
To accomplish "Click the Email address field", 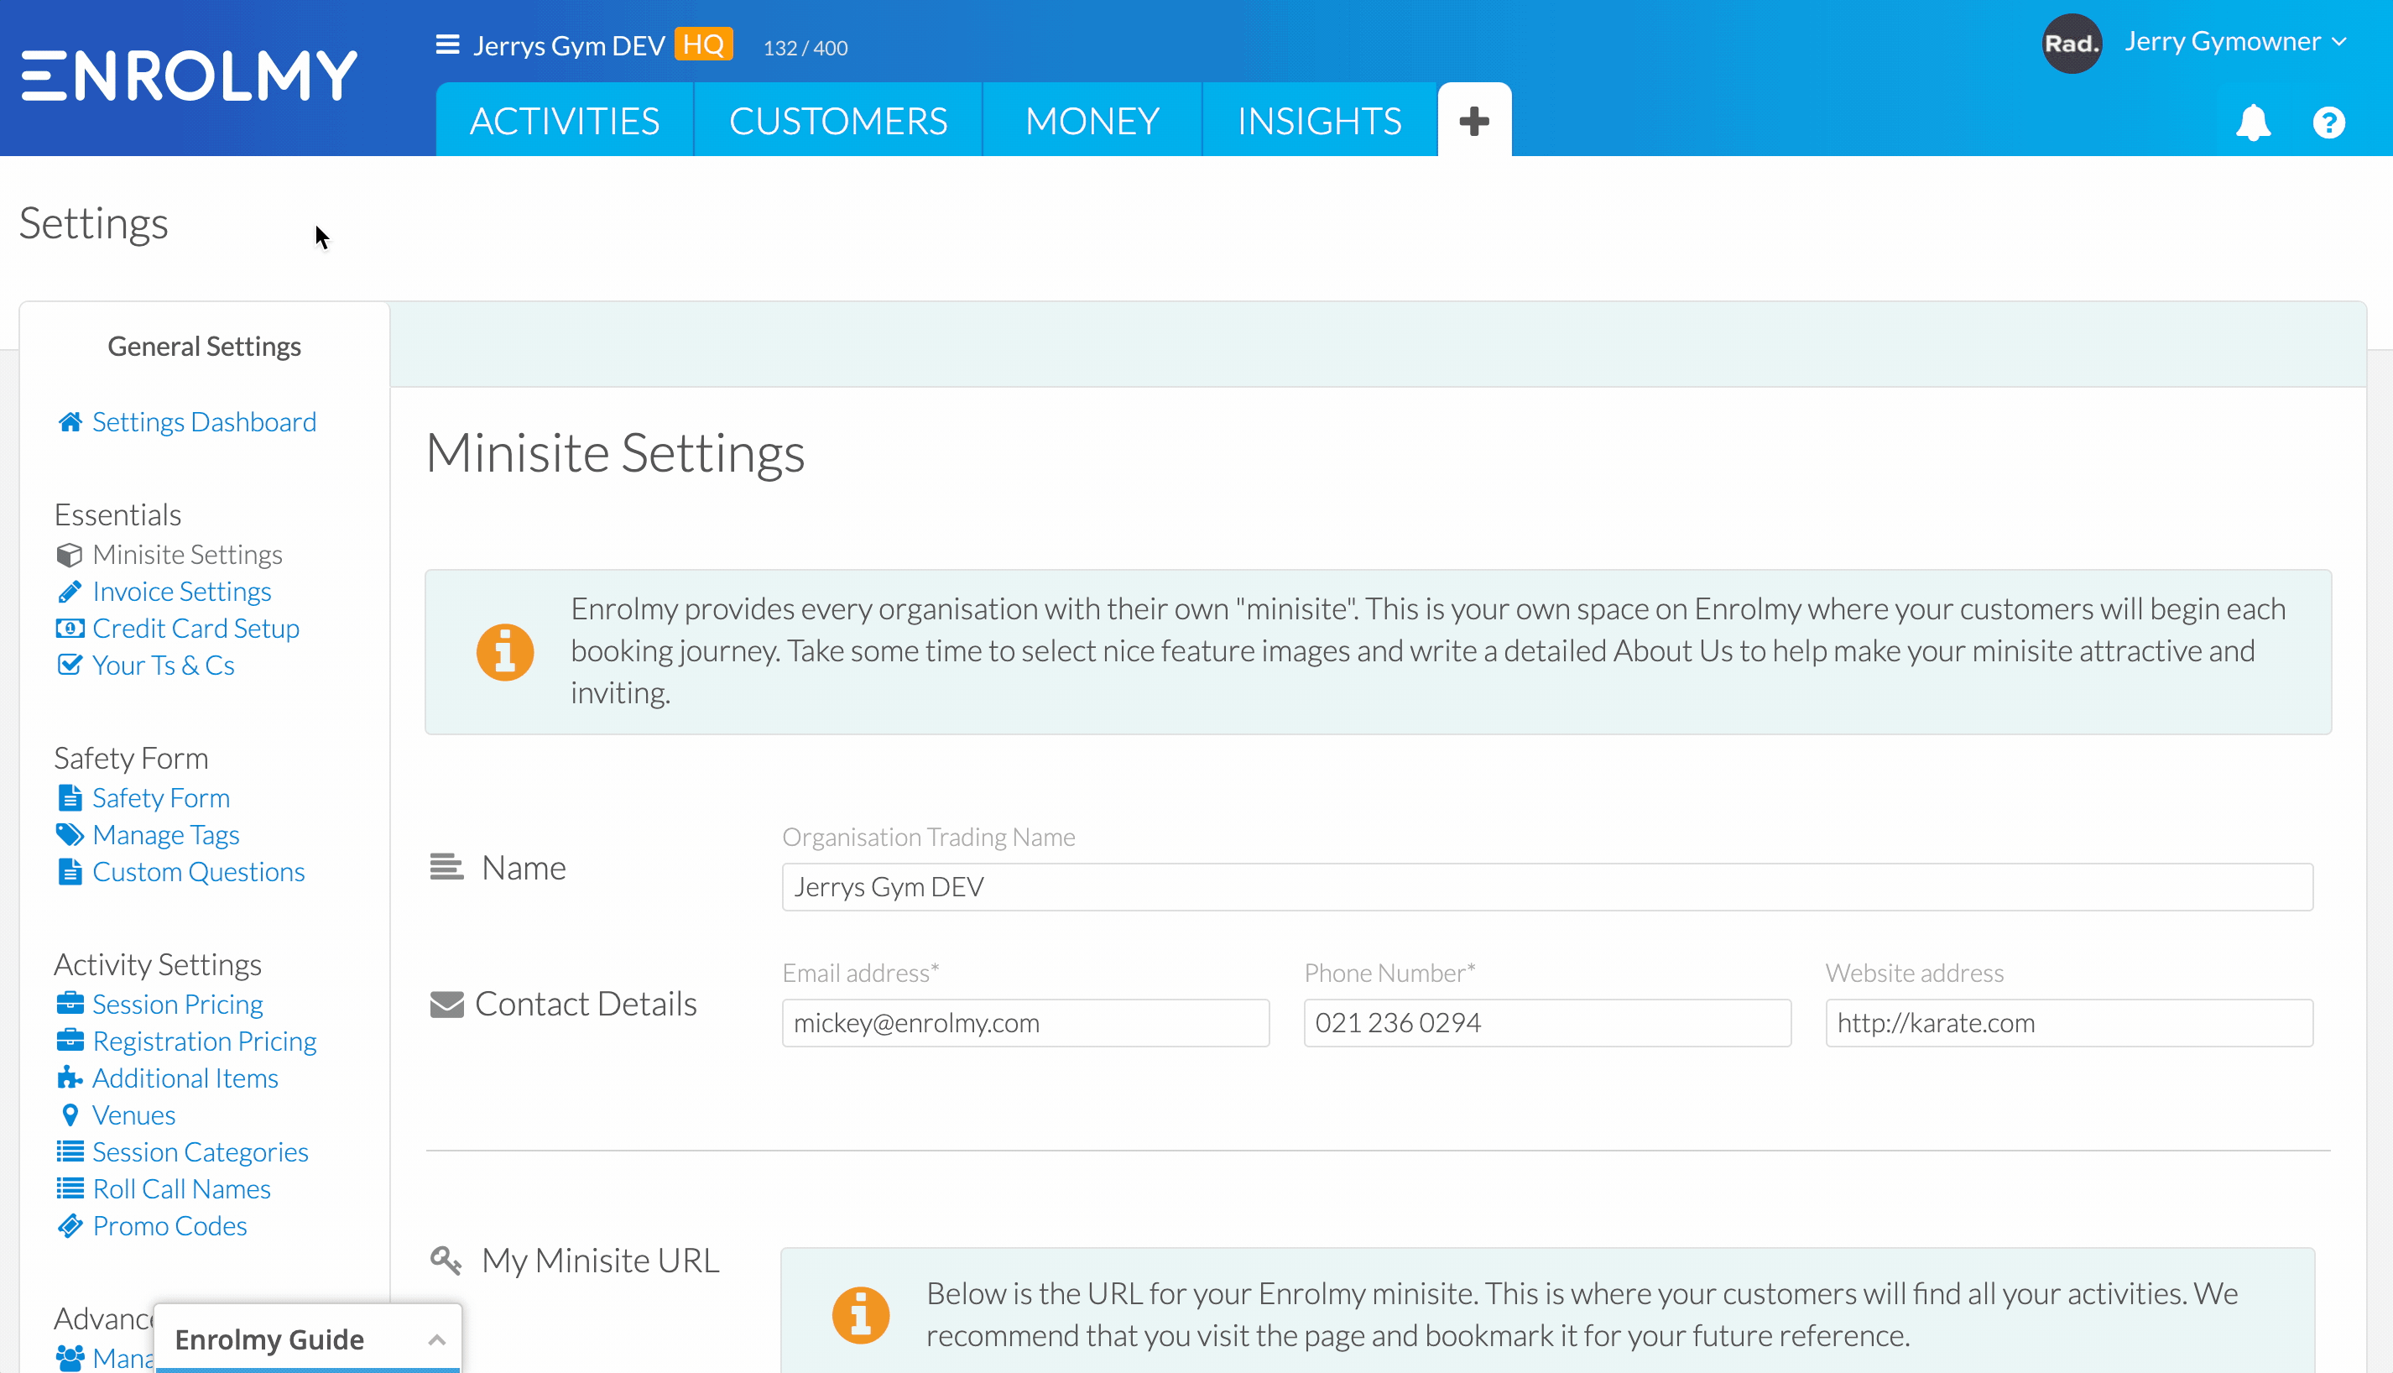I will [x=1025, y=1022].
